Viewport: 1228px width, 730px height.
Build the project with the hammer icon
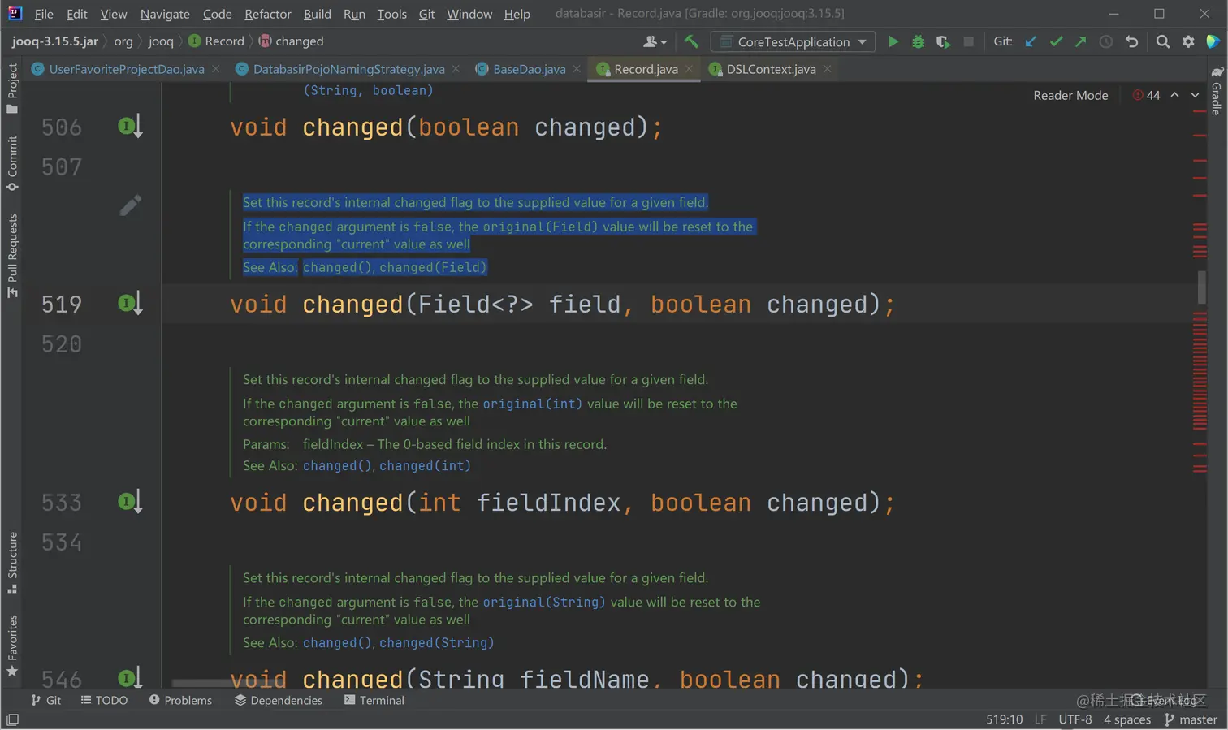691,41
